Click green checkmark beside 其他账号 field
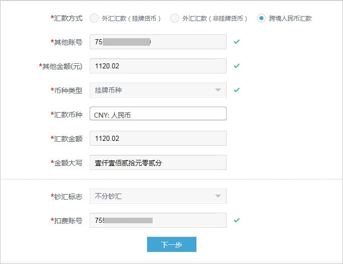The width and height of the screenshot is (343, 264). tap(237, 42)
